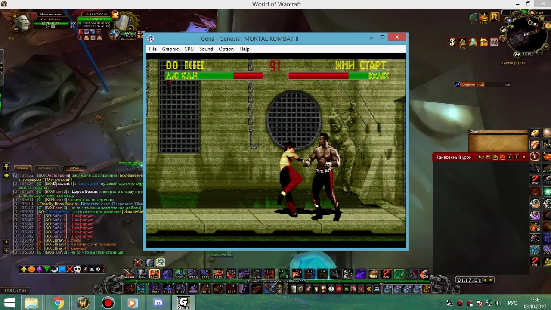Reset damage meter data icon
Image resolution: width=551 pixels, height=310 pixels.
click(502, 157)
